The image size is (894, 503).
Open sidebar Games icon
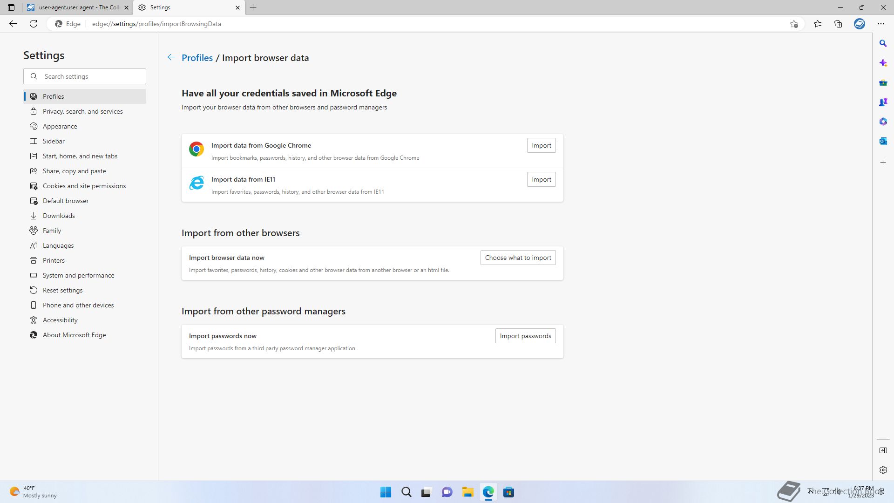(x=883, y=102)
